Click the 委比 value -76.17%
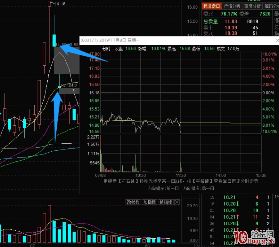 pyautogui.click(x=228, y=14)
